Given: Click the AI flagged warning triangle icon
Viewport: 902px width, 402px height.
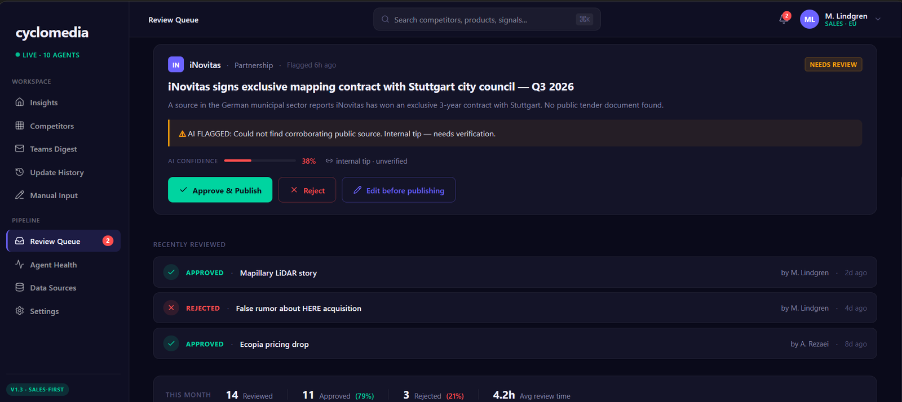Looking at the screenshot, I should (x=182, y=134).
